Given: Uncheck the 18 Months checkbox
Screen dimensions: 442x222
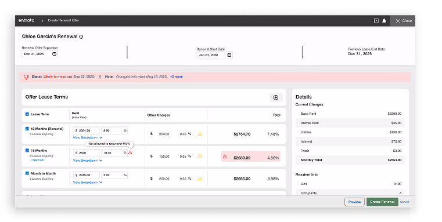Looking at the screenshot, I should pyautogui.click(x=27, y=151).
